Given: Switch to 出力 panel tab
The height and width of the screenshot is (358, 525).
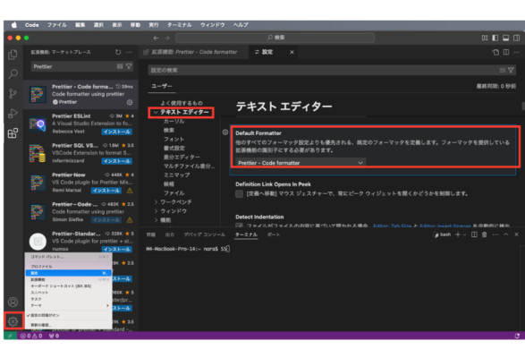Looking at the screenshot, I should (170, 234).
